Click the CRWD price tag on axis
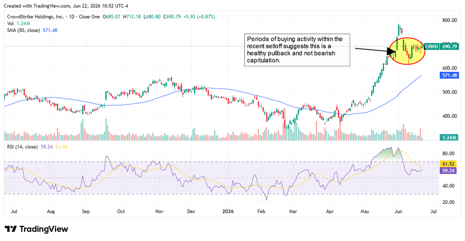 point(431,47)
